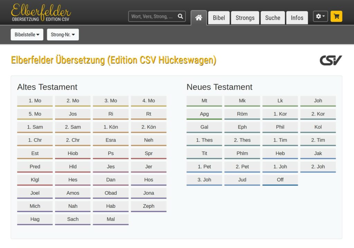
Task: Open the book 1. Tim
Action: pyautogui.click(x=280, y=140)
